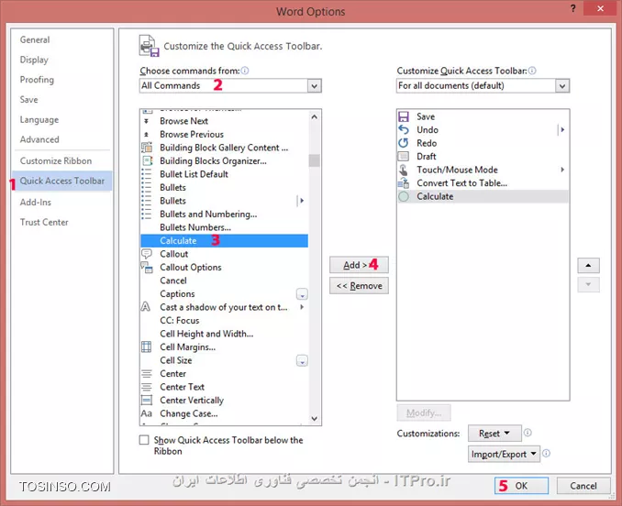This screenshot has height=506, width=622.
Task: Click the Browse Next icon
Action: coord(147,121)
